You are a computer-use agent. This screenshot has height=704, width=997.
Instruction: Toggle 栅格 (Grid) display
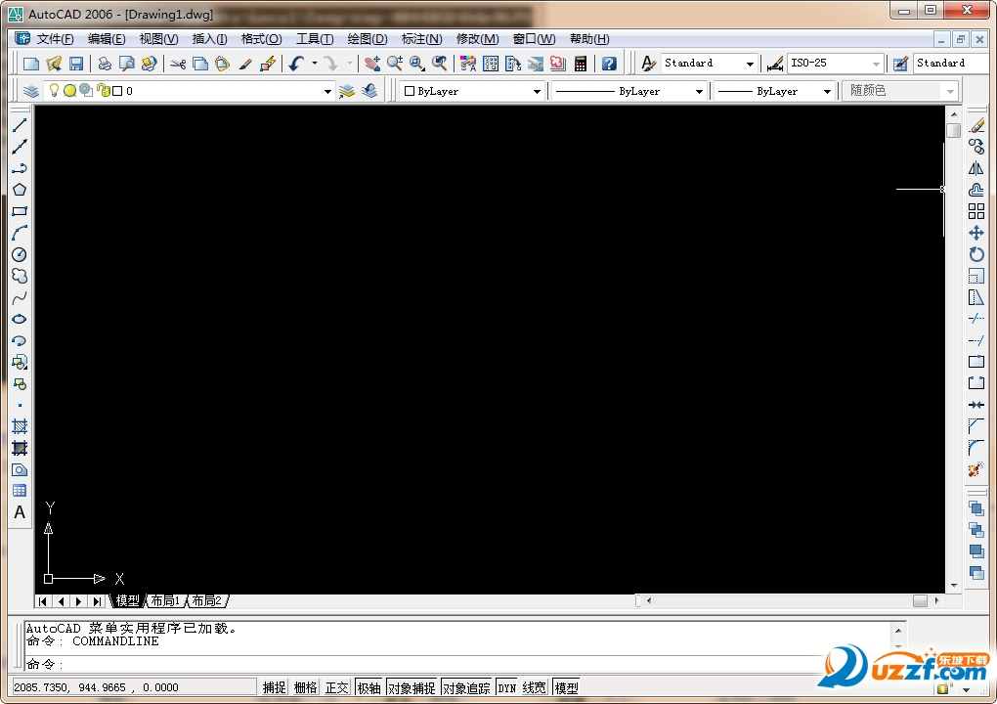click(x=304, y=686)
